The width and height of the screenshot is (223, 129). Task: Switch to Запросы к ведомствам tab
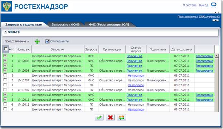pos(24,24)
